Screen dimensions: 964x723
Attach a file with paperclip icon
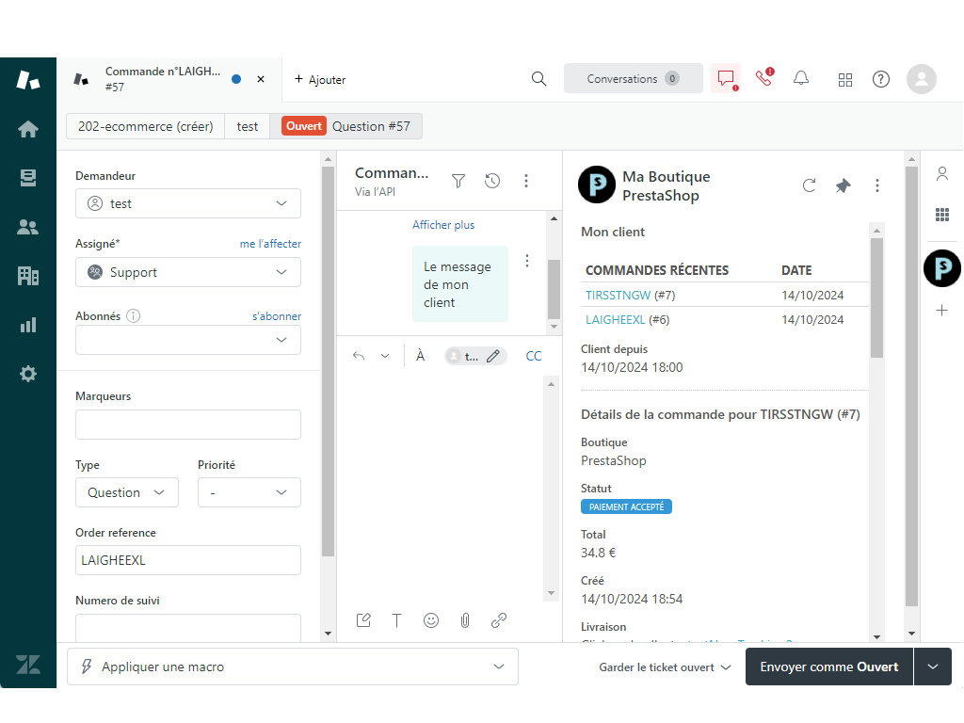(465, 620)
